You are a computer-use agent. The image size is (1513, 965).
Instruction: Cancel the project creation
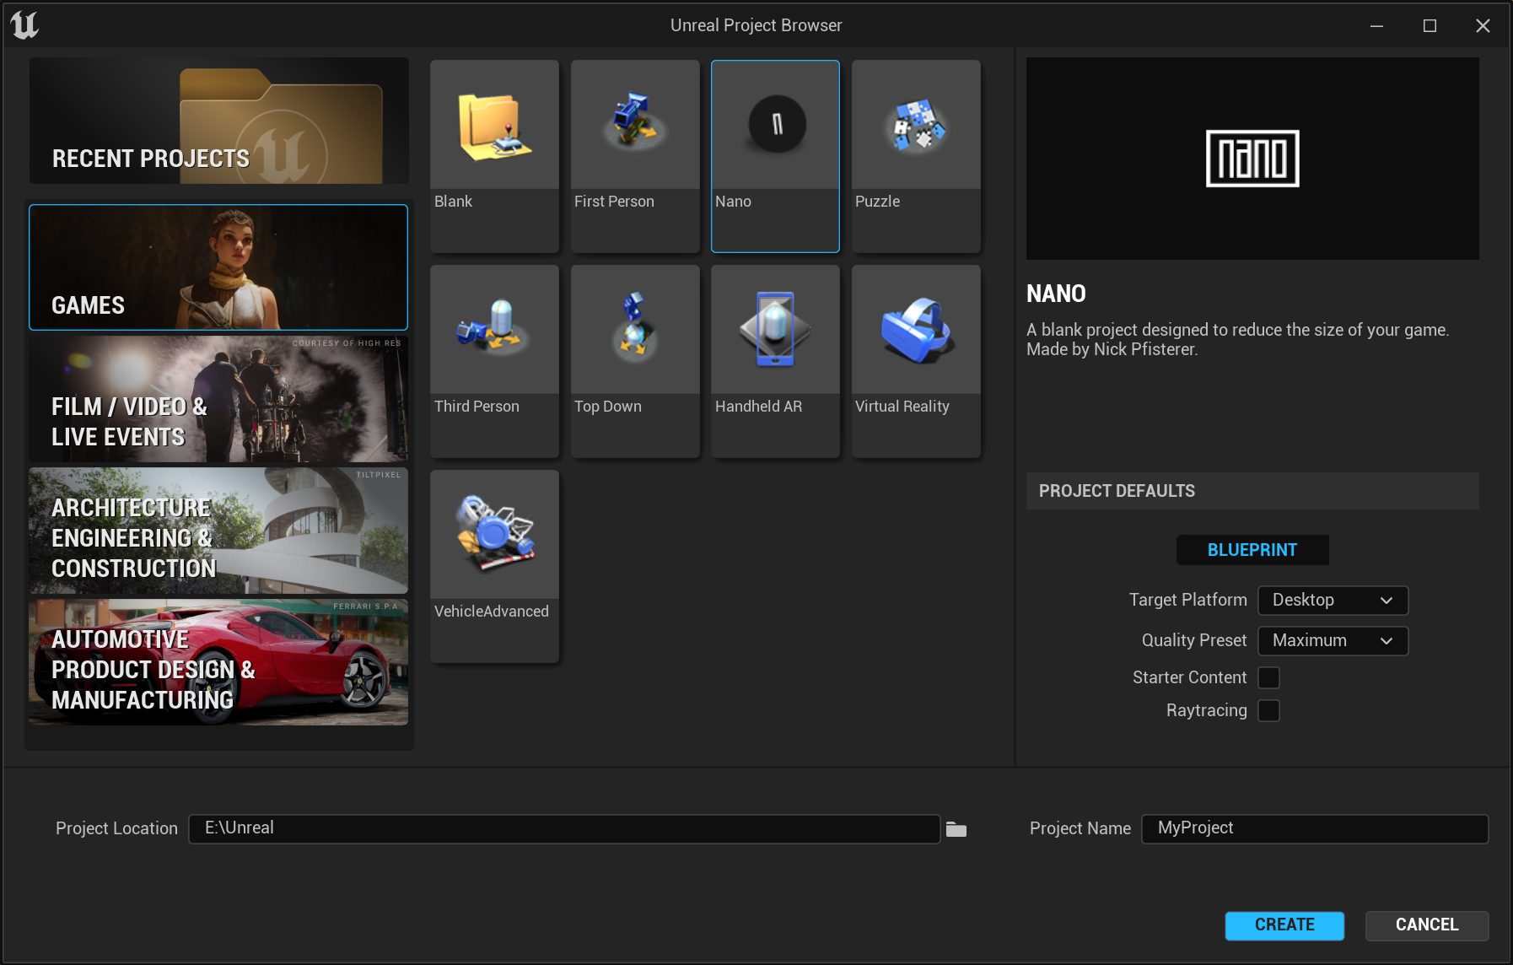pos(1427,925)
